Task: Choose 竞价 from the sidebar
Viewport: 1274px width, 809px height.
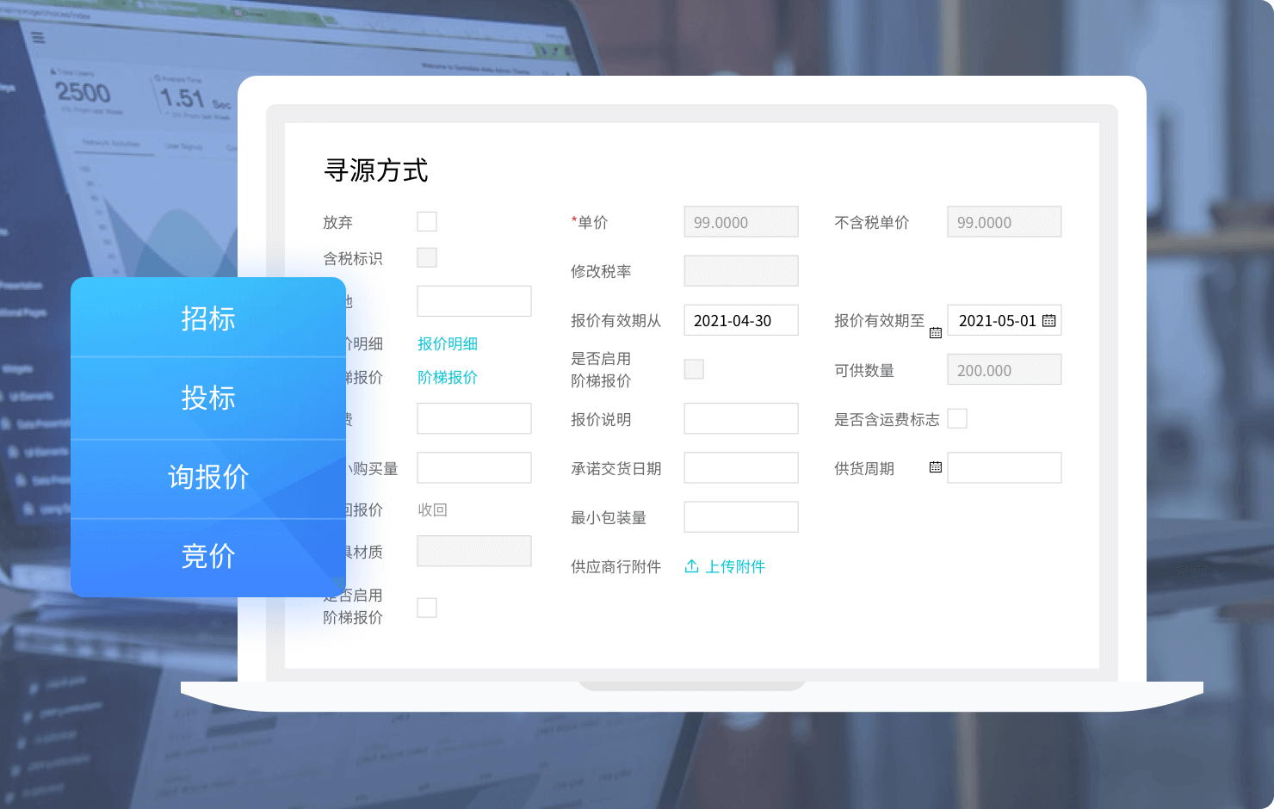Action: 208,557
